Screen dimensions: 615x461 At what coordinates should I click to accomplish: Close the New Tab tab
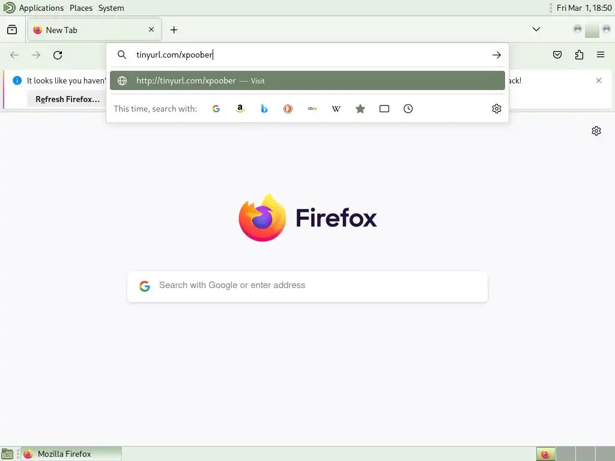151,30
